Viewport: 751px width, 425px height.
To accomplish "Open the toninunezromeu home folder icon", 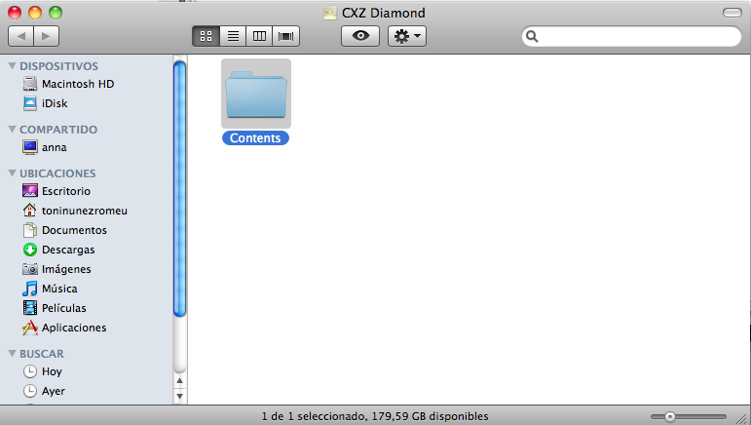I will click(29, 211).
